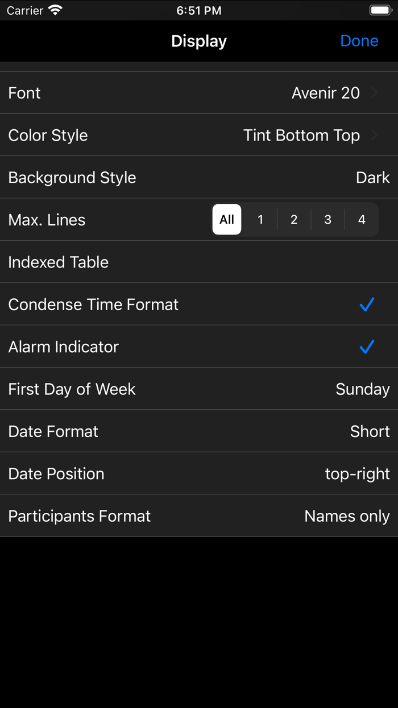Tap the Alarm Indicator checkmark icon
This screenshot has height=708, width=398.
[x=367, y=347]
